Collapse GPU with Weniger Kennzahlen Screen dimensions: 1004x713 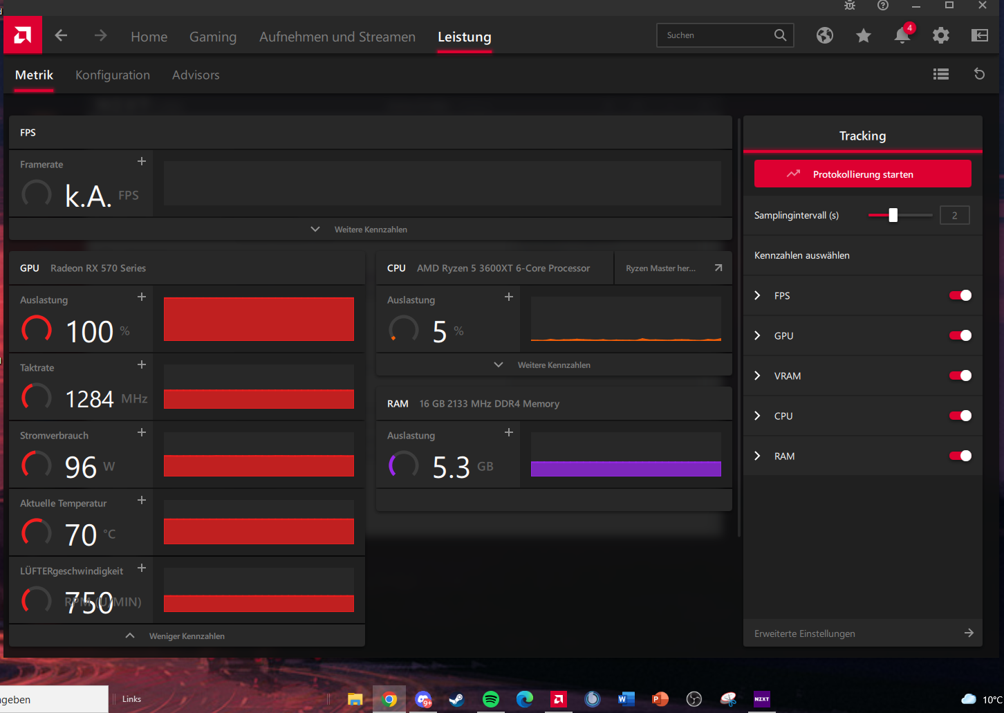tap(187, 636)
